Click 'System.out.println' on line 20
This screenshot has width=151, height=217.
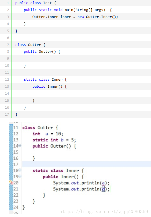[76, 183]
